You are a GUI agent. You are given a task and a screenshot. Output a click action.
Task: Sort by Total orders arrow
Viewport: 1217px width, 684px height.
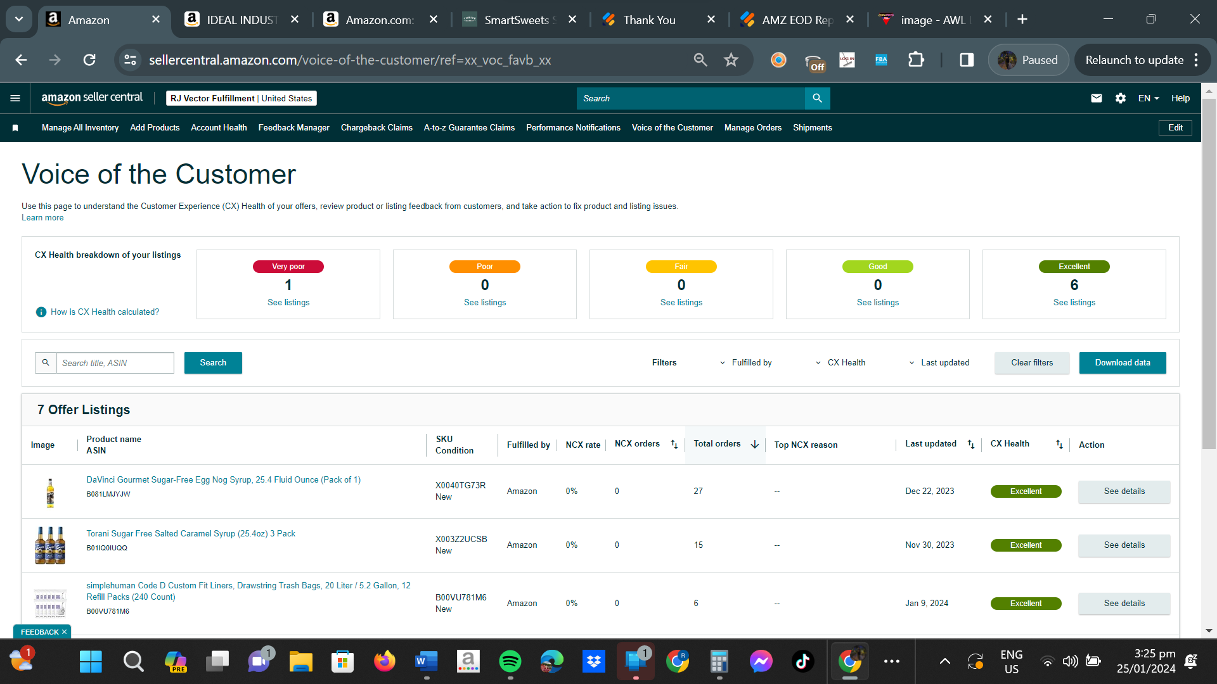click(x=755, y=445)
